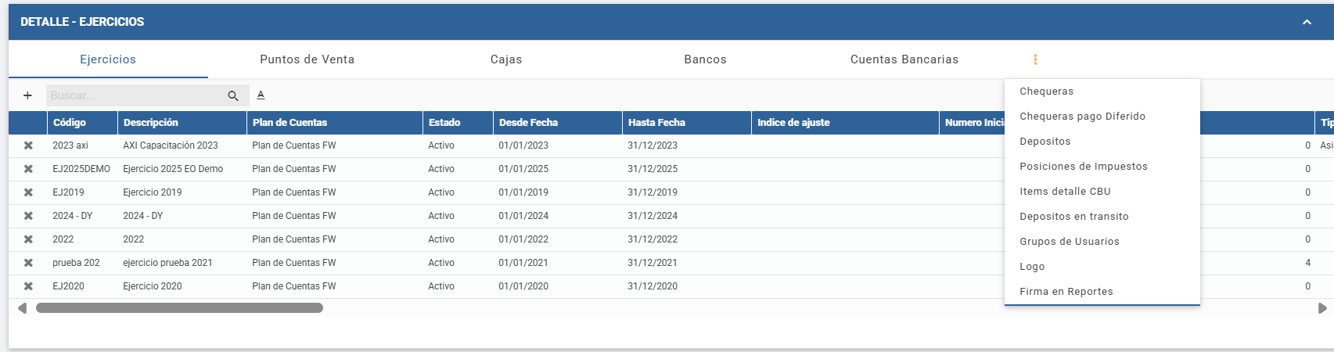Switch to the Puntos de Venta tab
The height and width of the screenshot is (352, 1334).
point(307,59)
